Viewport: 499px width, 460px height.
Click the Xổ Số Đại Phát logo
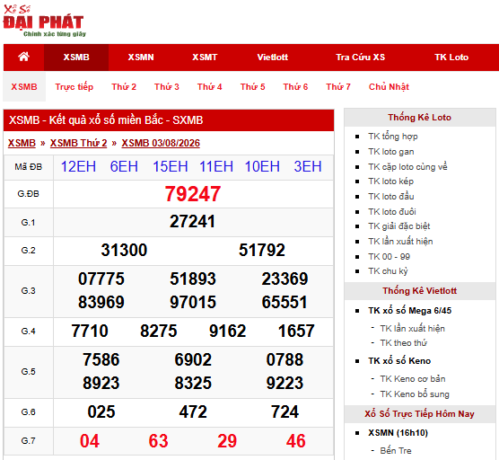44,22
